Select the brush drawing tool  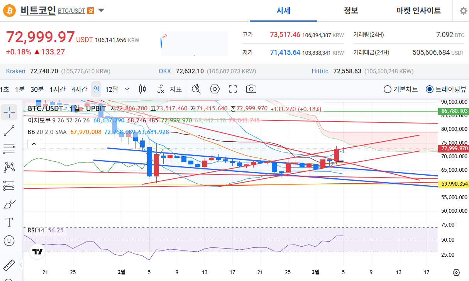tap(9, 204)
